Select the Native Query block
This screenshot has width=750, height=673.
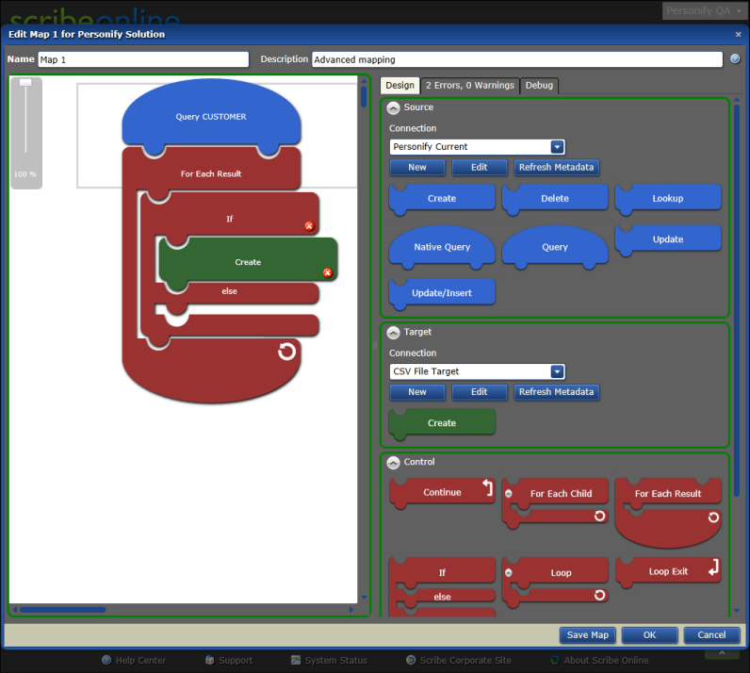tap(442, 247)
